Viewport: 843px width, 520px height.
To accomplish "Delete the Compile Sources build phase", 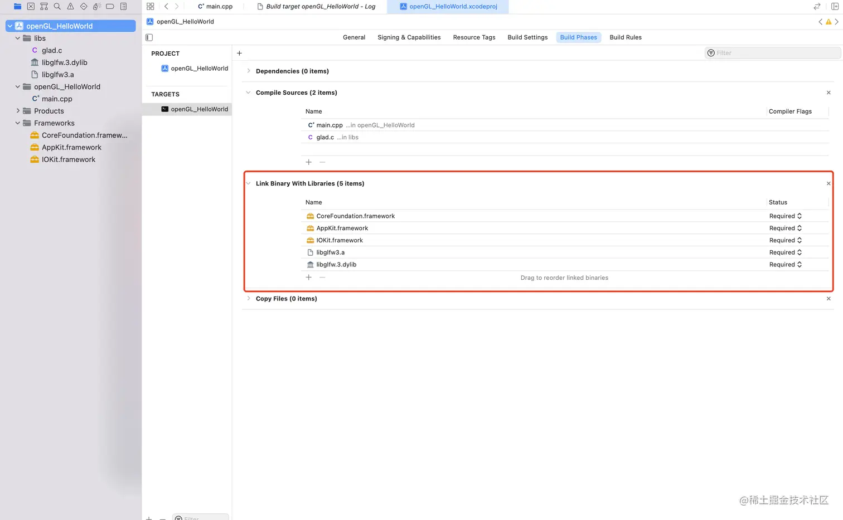I will (829, 93).
